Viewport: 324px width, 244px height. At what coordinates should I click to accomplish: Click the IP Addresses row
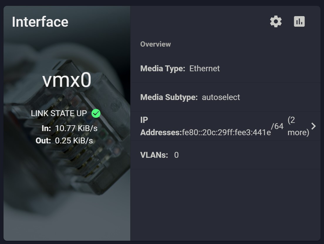225,126
